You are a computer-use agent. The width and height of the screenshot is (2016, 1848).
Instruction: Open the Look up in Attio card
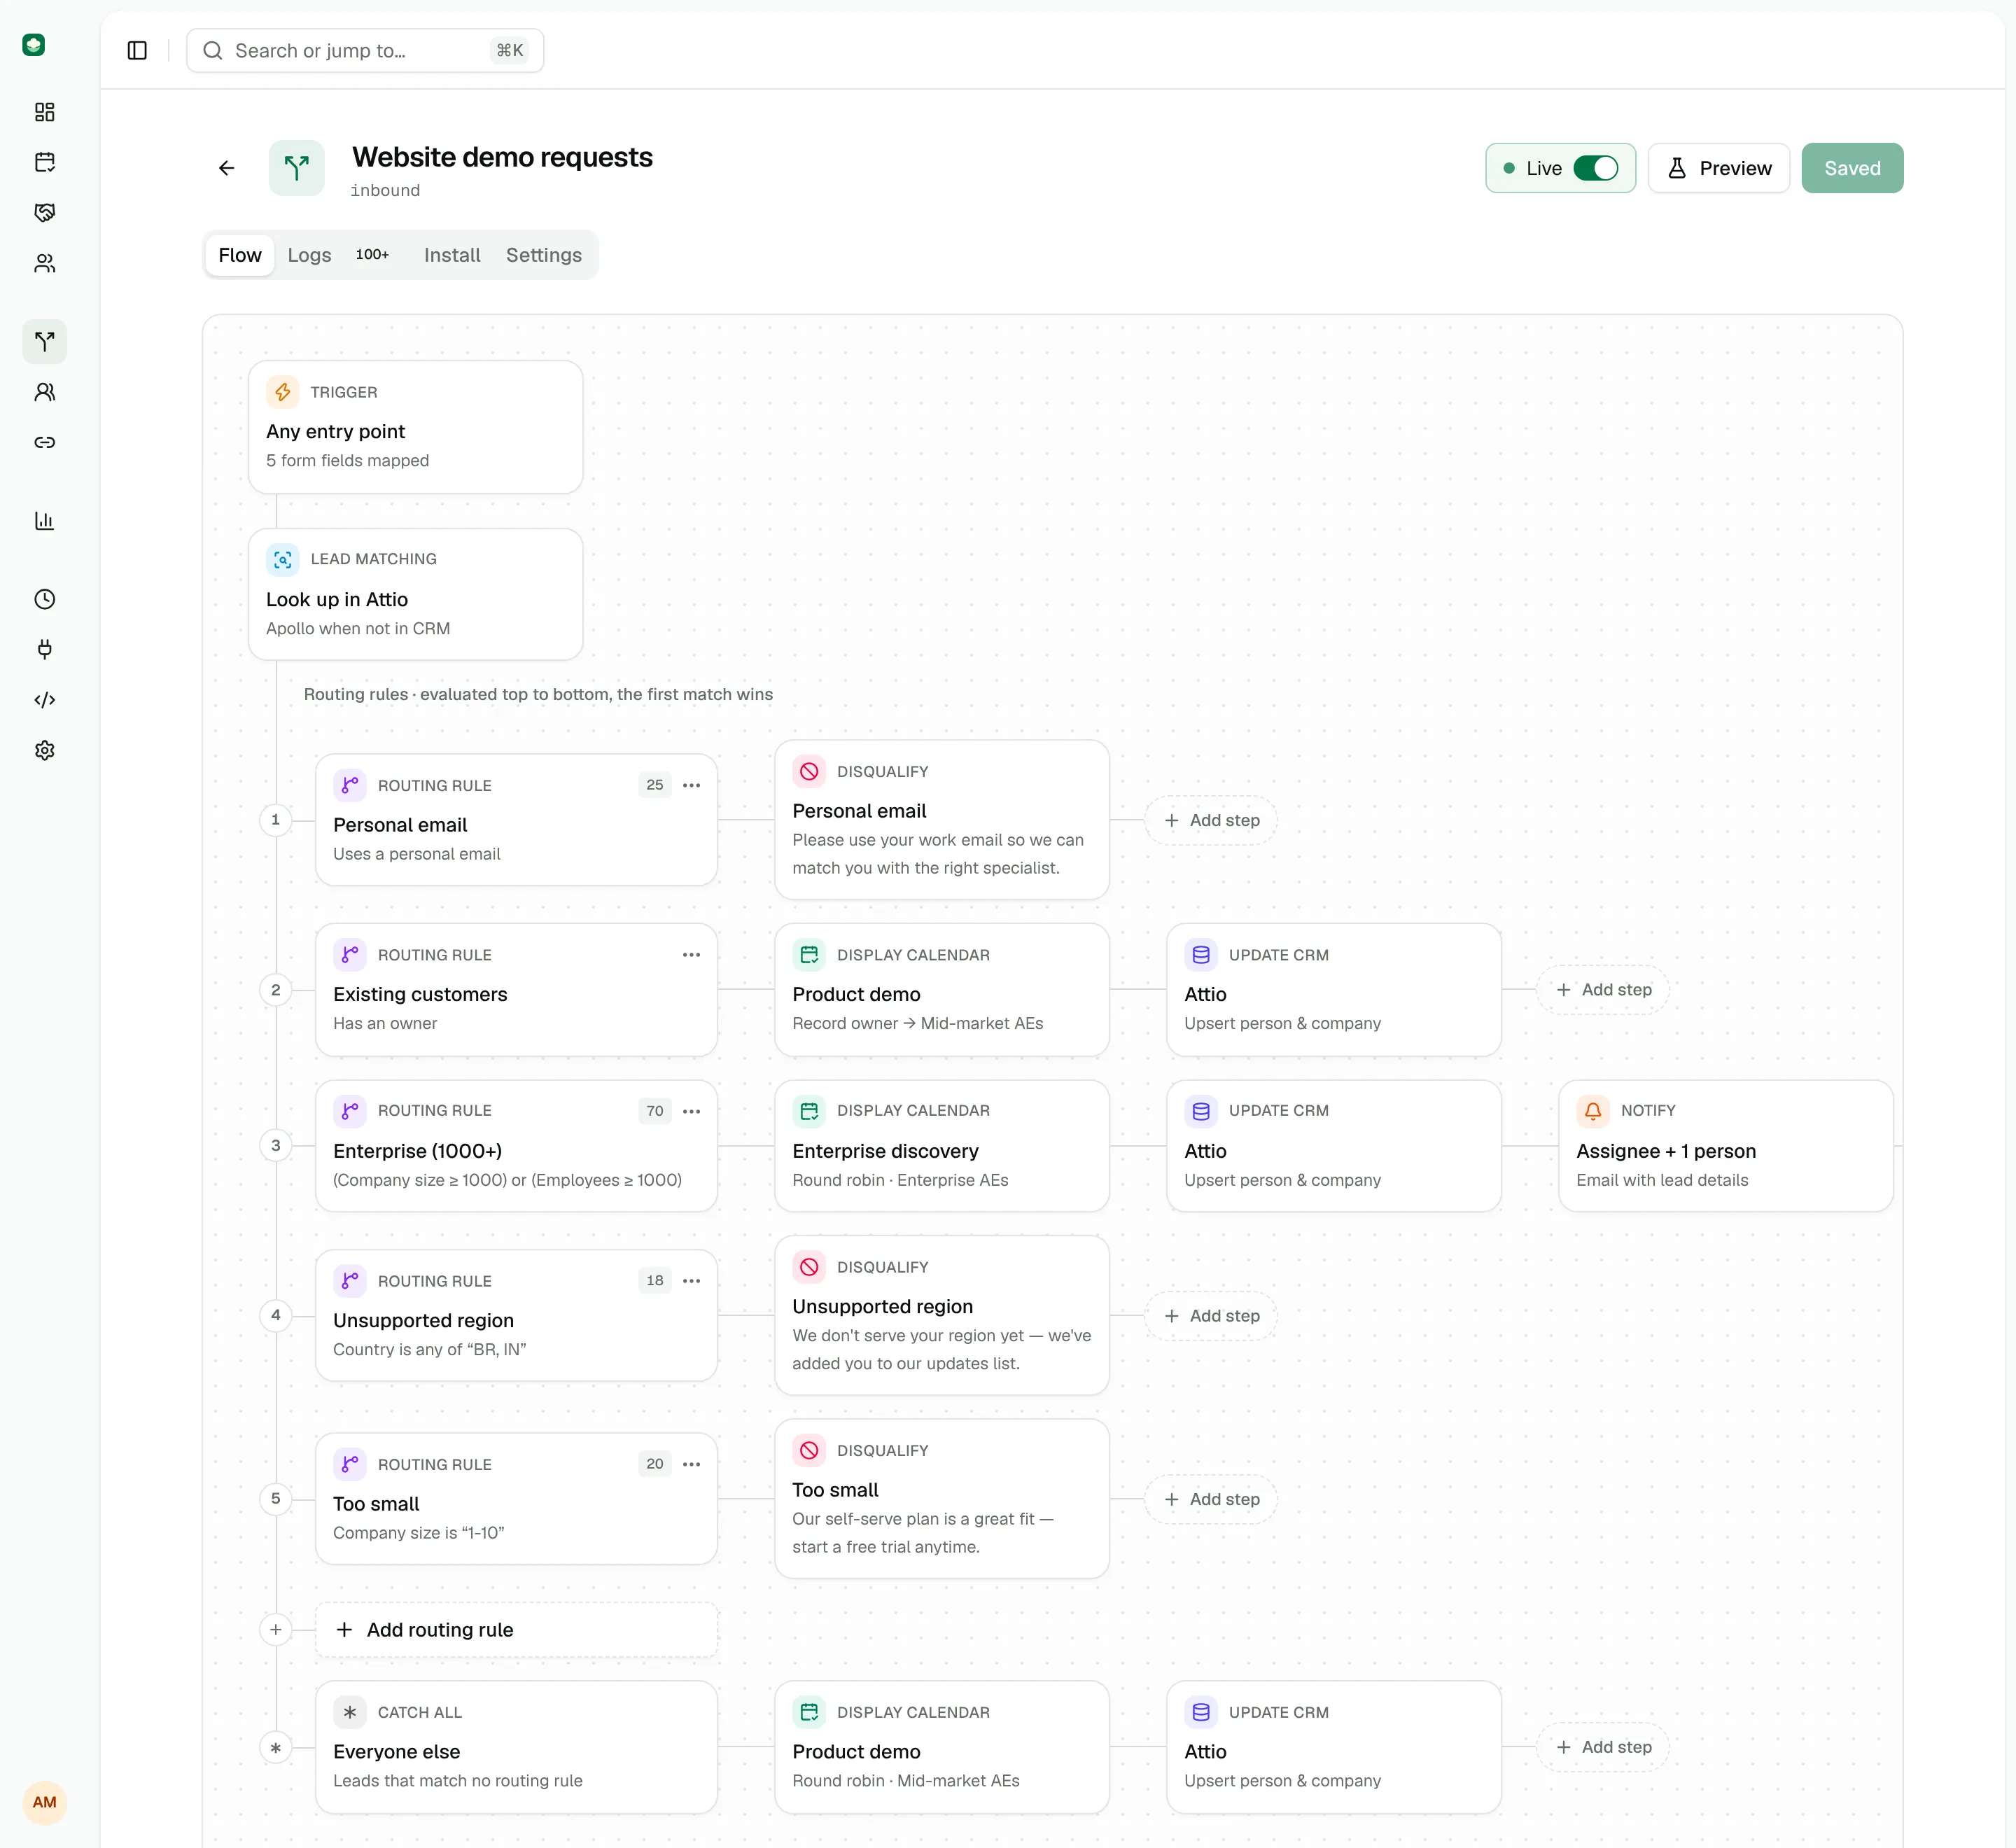pos(416,594)
